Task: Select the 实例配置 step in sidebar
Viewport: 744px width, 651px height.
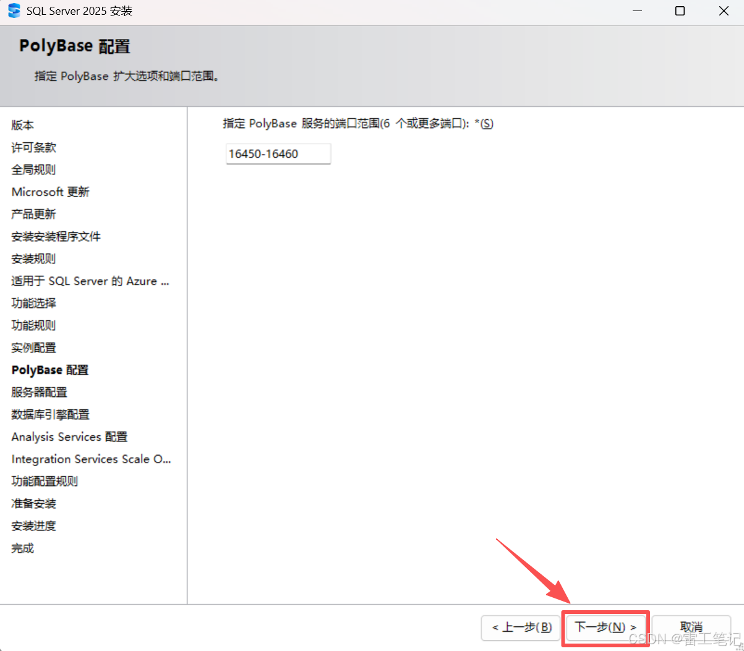Action: point(34,347)
